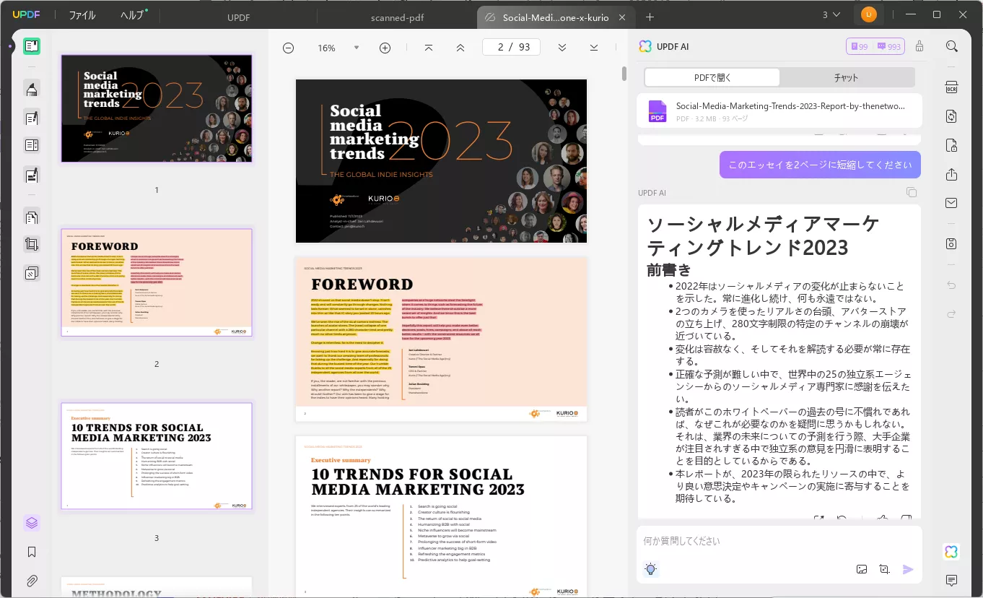The width and height of the screenshot is (983, 598).
Task: Close the Social-Medi...one-x-kurio tab
Action: [622, 17]
